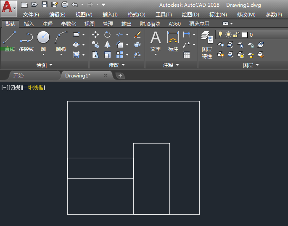Click the white layer color swatch
The height and width of the screenshot is (226, 288).
(x=245, y=35)
